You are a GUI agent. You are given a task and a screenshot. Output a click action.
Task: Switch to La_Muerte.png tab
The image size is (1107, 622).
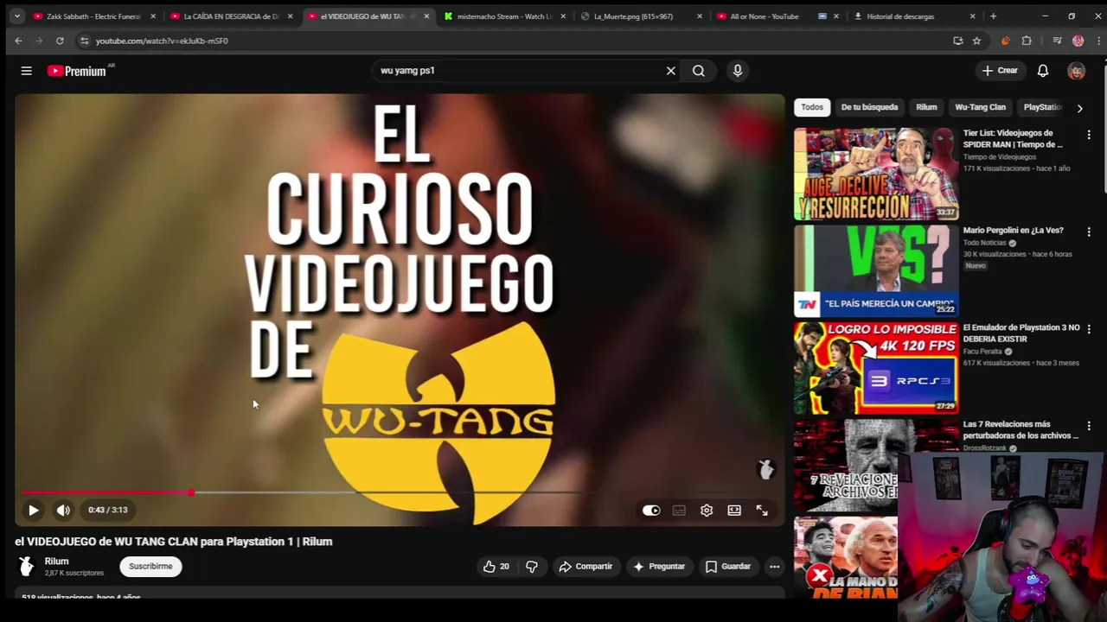pyautogui.click(x=642, y=16)
